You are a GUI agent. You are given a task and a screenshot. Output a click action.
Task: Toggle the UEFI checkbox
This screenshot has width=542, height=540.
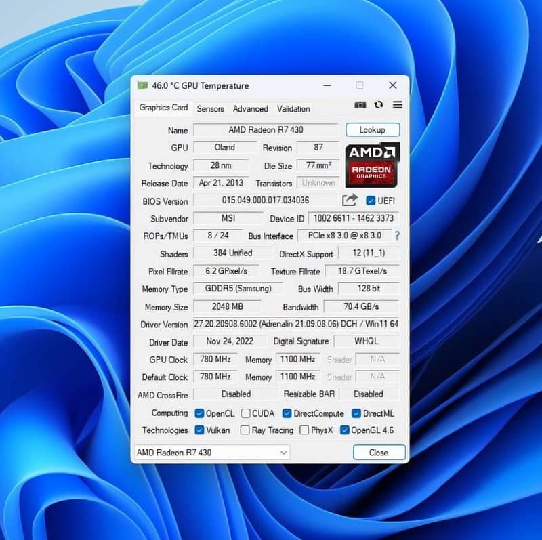pos(371,201)
